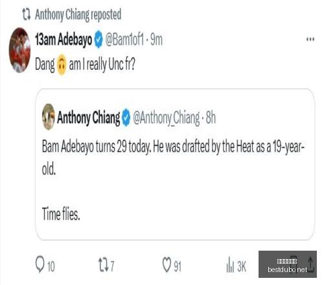The height and width of the screenshot is (285, 324).
Task: Open the @Bam1of1 handle
Action: (x=124, y=40)
